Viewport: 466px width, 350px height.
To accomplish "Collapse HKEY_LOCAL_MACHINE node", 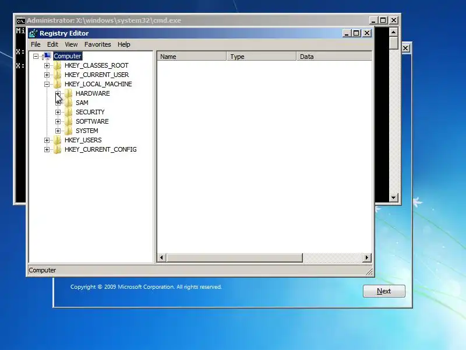I will 47,84.
